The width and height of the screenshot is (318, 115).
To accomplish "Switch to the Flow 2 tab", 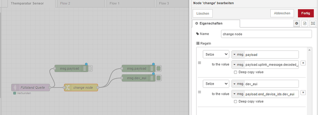I will point(80,3).
